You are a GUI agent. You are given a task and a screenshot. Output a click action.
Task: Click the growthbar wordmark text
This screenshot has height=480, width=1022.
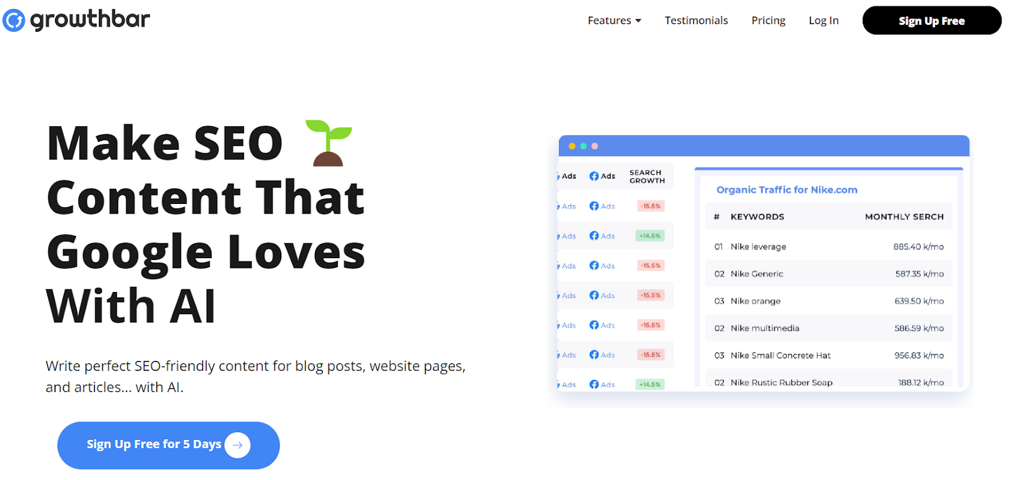tap(90, 20)
